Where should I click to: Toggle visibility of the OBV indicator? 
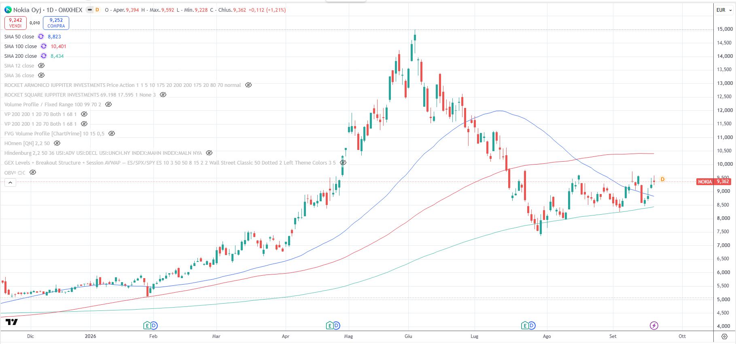click(x=33, y=172)
